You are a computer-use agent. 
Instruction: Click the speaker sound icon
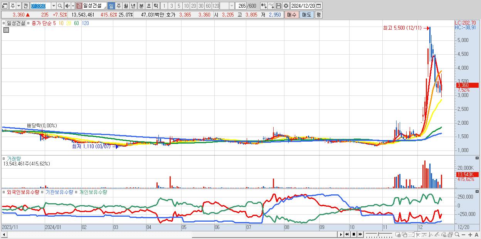click(x=67, y=6)
